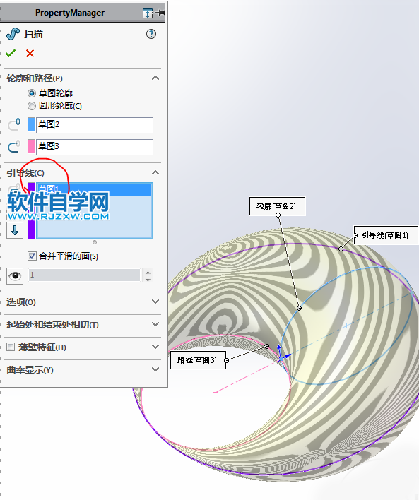This screenshot has width=419, height=500.
Task: Collapse the 轮廓和路径 section
Action: (x=155, y=78)
